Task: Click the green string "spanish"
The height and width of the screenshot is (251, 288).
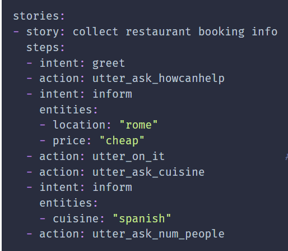Action: point(142,218)
